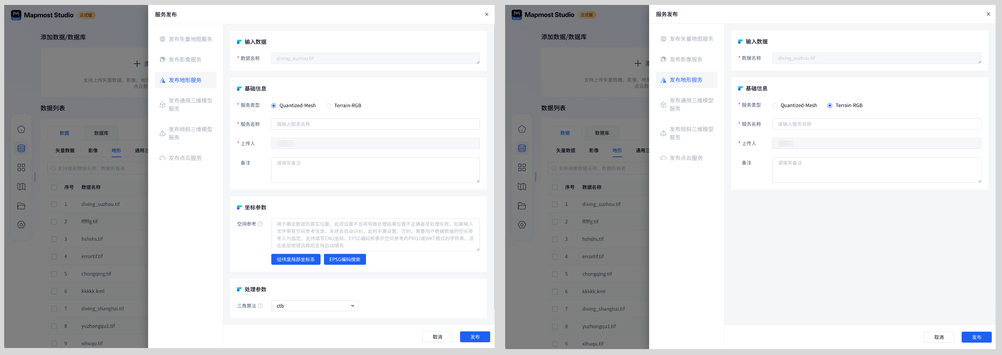1002x355 pixels.
Task: Select 发布点云服务 in left dialog's menu
Action: pos(185,158)
